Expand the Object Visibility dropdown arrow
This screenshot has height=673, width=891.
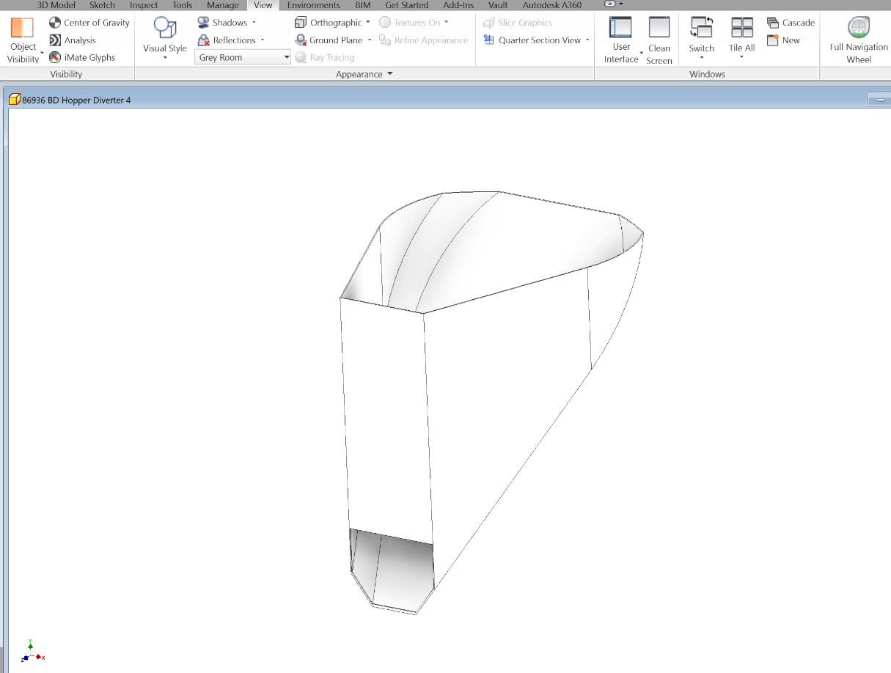tap(43, 54)
